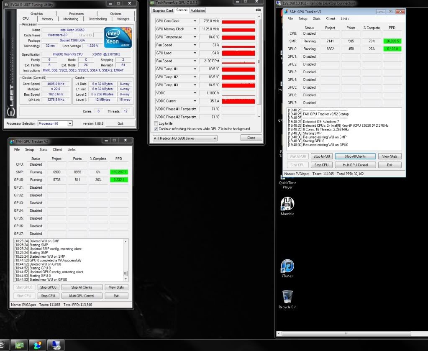Image resolution: width=428 pixels, height=351 pixels.
Task: Toggle Continue refreshing in background checkbox
Action: 156,129
